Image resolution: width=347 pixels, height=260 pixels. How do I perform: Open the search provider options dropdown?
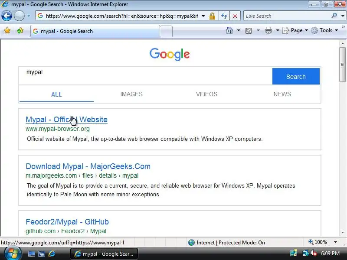click(x=343, y=16)
